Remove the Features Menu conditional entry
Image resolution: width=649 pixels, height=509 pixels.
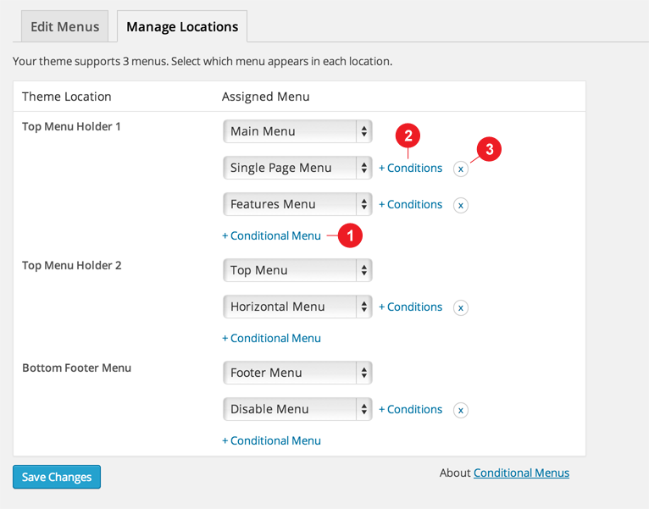tap(461, 205)
